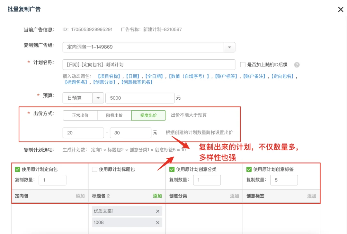Image resolution: width=347 pixels, height=234 pixels.
Task: Click 创意分类 复制数量 input field
Action: [207, 180]
